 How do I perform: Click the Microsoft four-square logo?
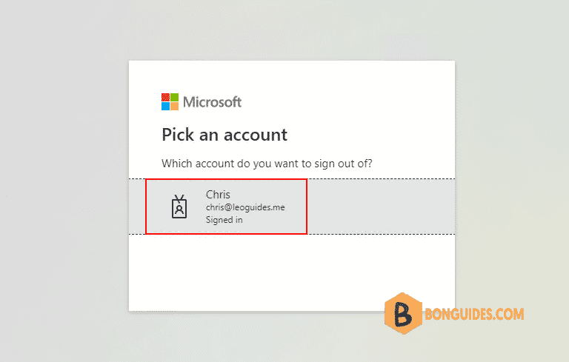(x=170, y=101)
